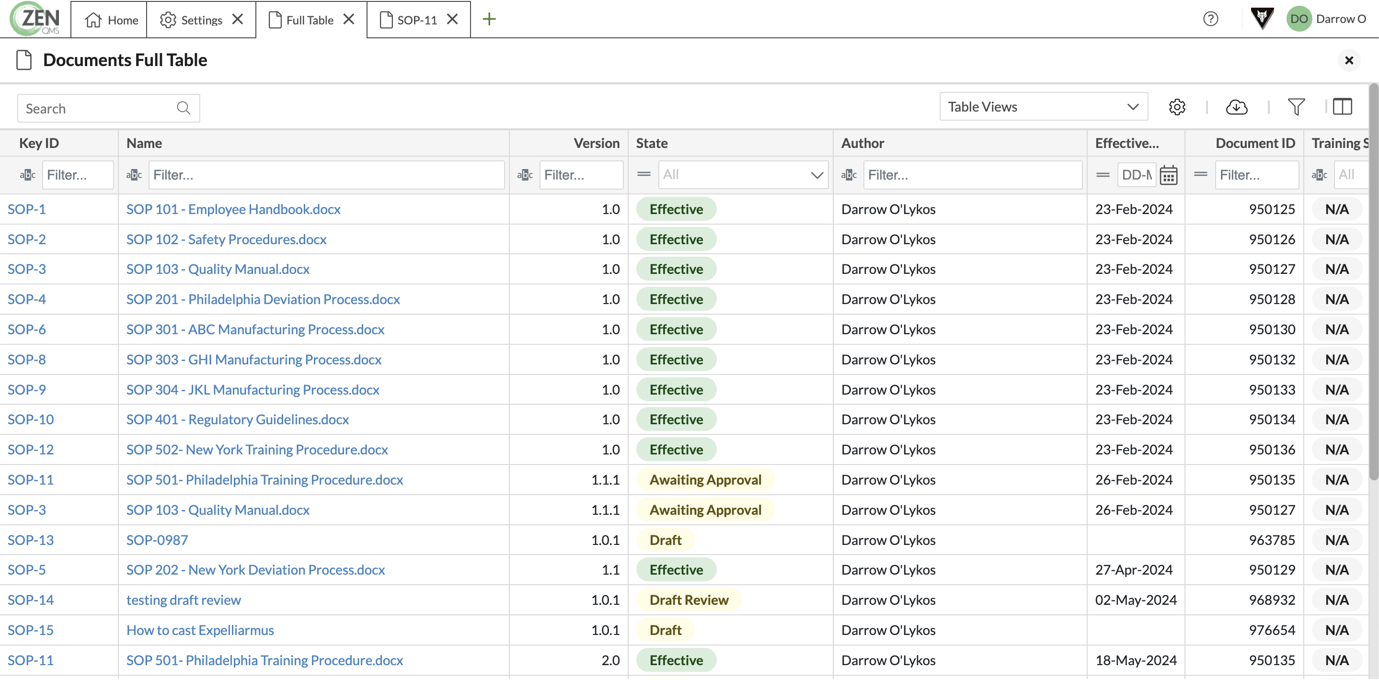This screenshot has height=680, width=1379.
Task: Switch to the Full Table tab
Action: coord(301,20)
